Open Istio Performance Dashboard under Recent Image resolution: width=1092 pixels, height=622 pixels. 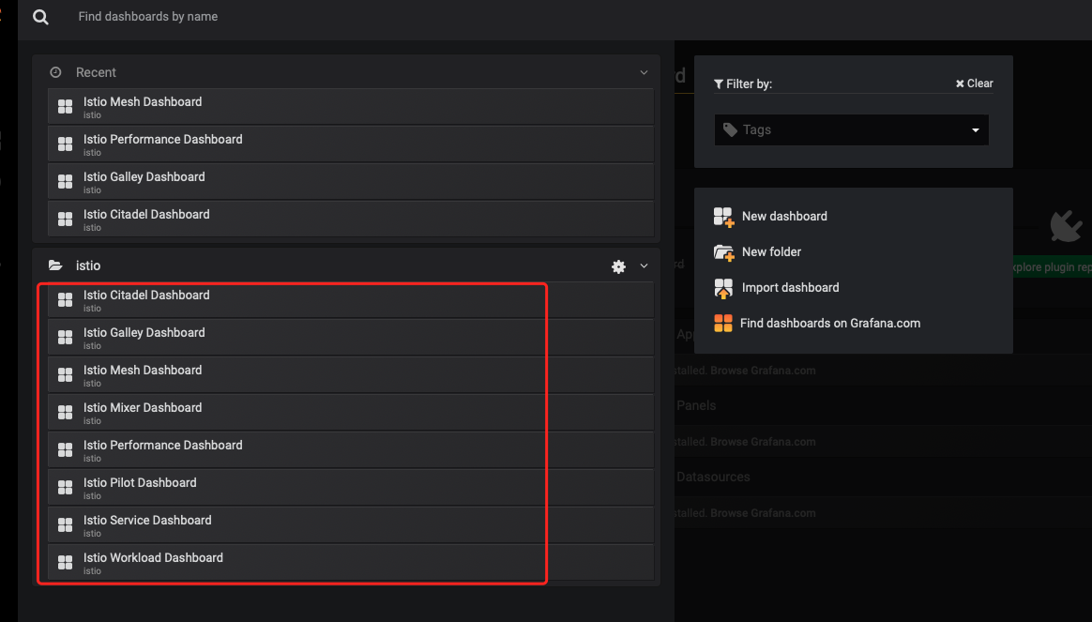[350, 144]
